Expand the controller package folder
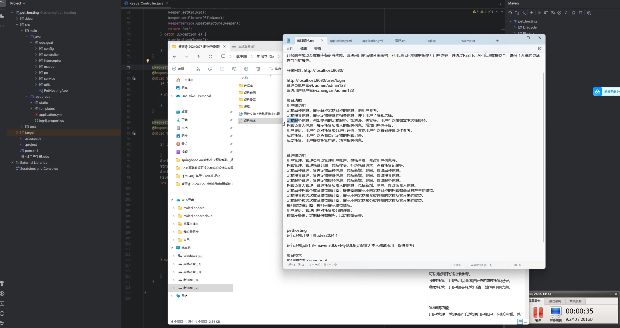620x328 pixels. (36, 54)
